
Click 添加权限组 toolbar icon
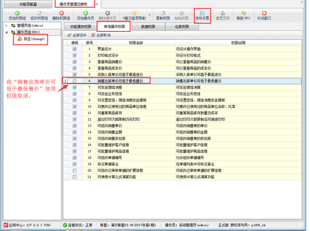point(17,13)
